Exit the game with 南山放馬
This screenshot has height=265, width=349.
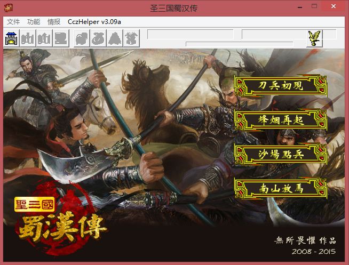pyautogui.click(x=281, y=189)
